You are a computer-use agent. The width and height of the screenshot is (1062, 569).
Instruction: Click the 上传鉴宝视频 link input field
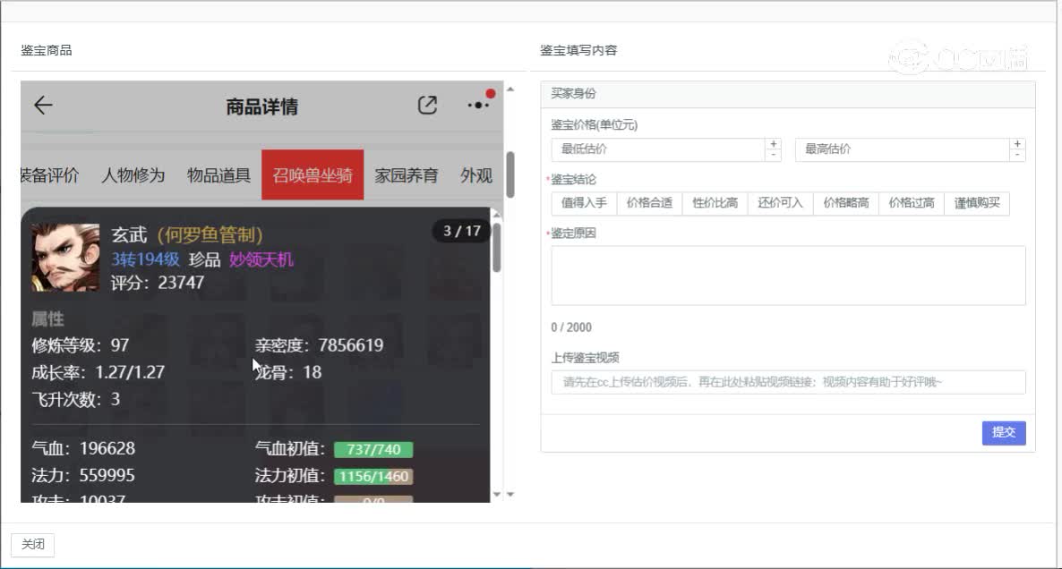coord(787,382)
